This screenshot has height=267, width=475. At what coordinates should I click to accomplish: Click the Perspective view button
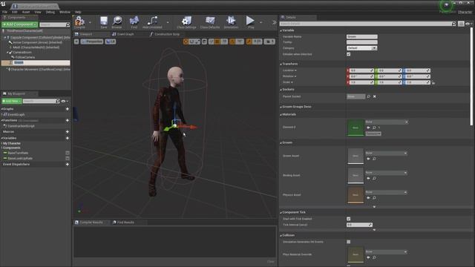[x=92, y=42]
